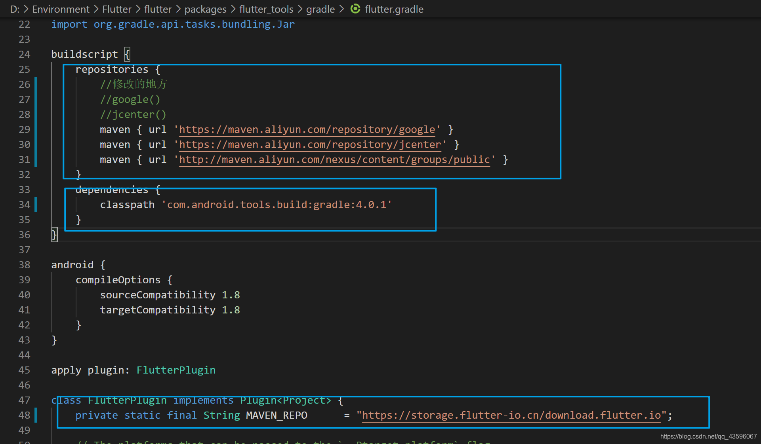Follow the aliyun jcenter repository link

point(310,144)
